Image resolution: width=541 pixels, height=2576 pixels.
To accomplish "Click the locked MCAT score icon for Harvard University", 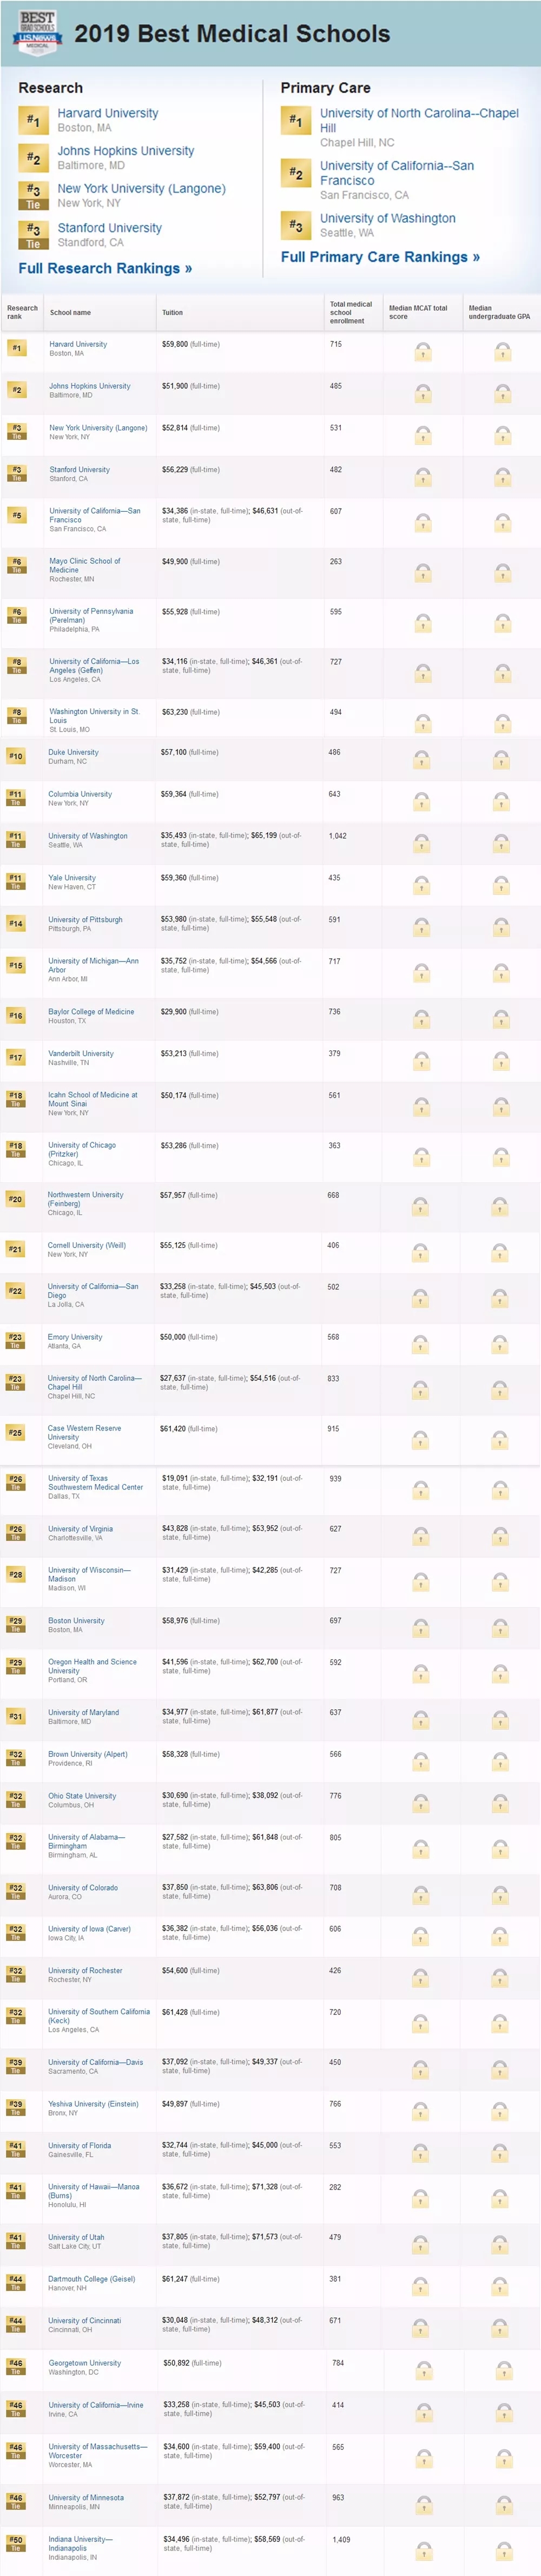I will click(423, 351).
